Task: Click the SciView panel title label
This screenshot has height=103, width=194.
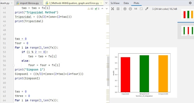Action: (115, 3)
